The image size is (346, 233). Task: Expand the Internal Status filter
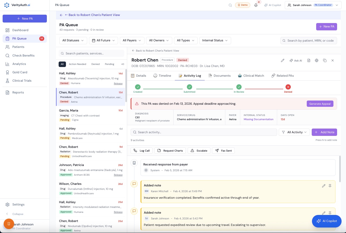pyautogui.click(x=215, y=40)
